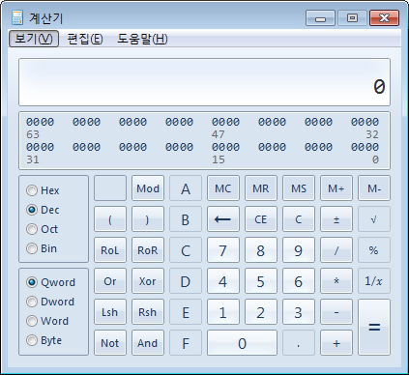Click the multiplication * button

pos(336,281)
